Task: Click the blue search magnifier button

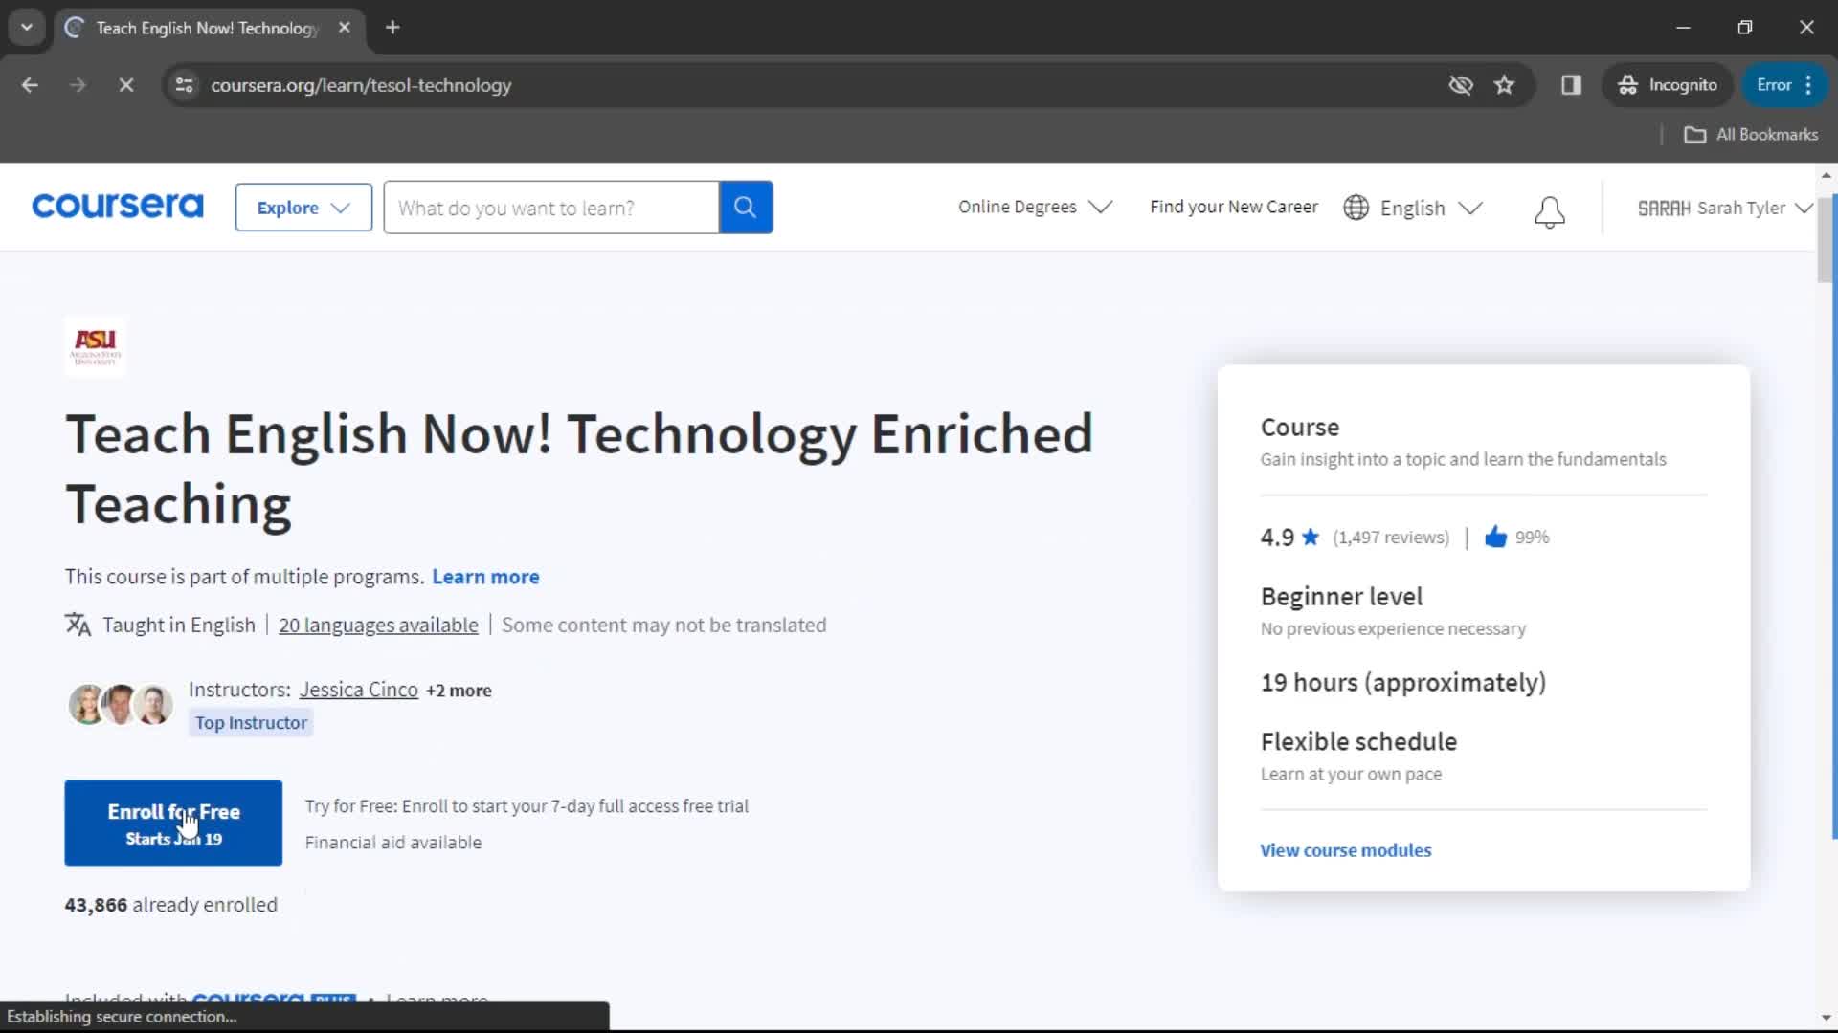Action: (x=746, y=208)
